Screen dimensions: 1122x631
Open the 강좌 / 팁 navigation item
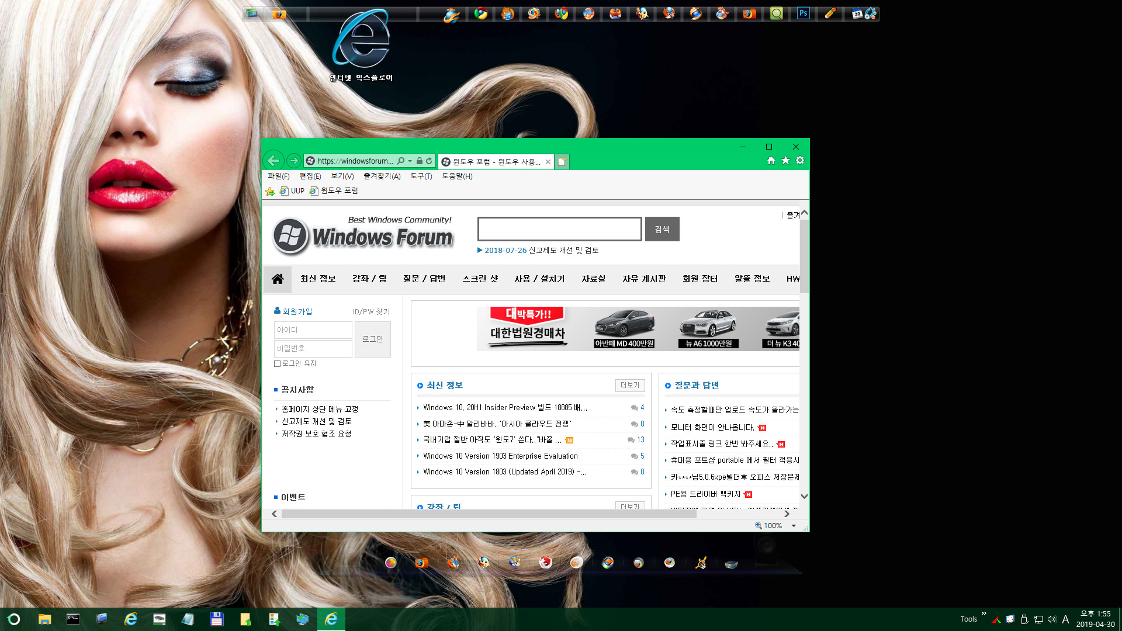pyautogui.click(x=369, y=279)
